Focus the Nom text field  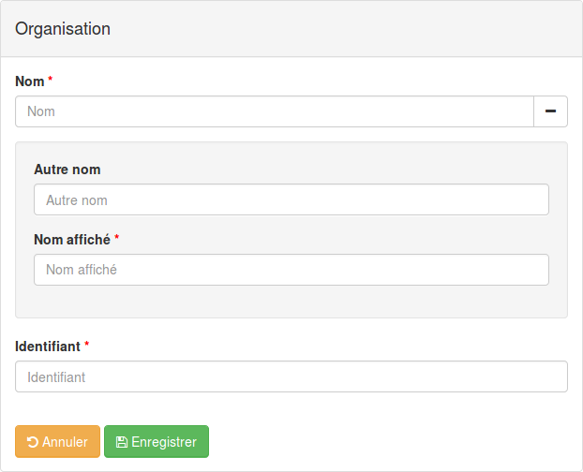(x=275, y=111)
